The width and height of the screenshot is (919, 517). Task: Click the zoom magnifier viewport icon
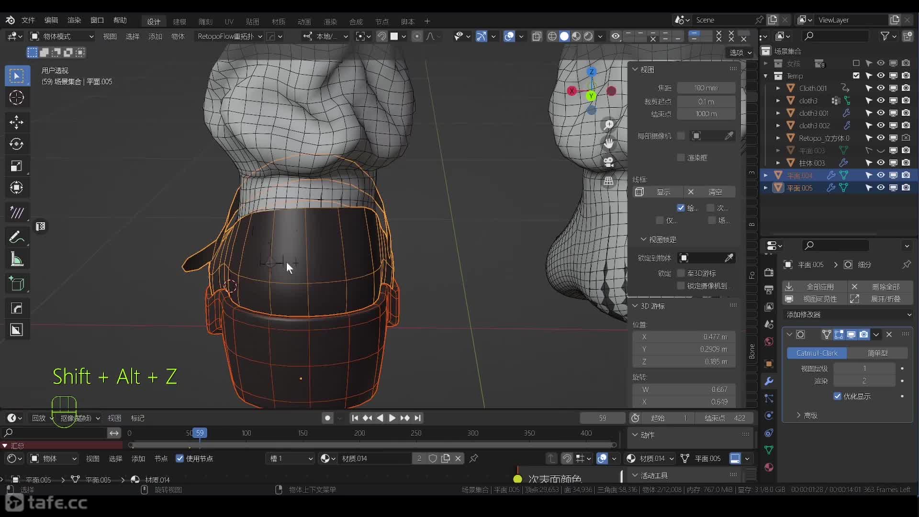pyautogui.click(x=608, y=125)
